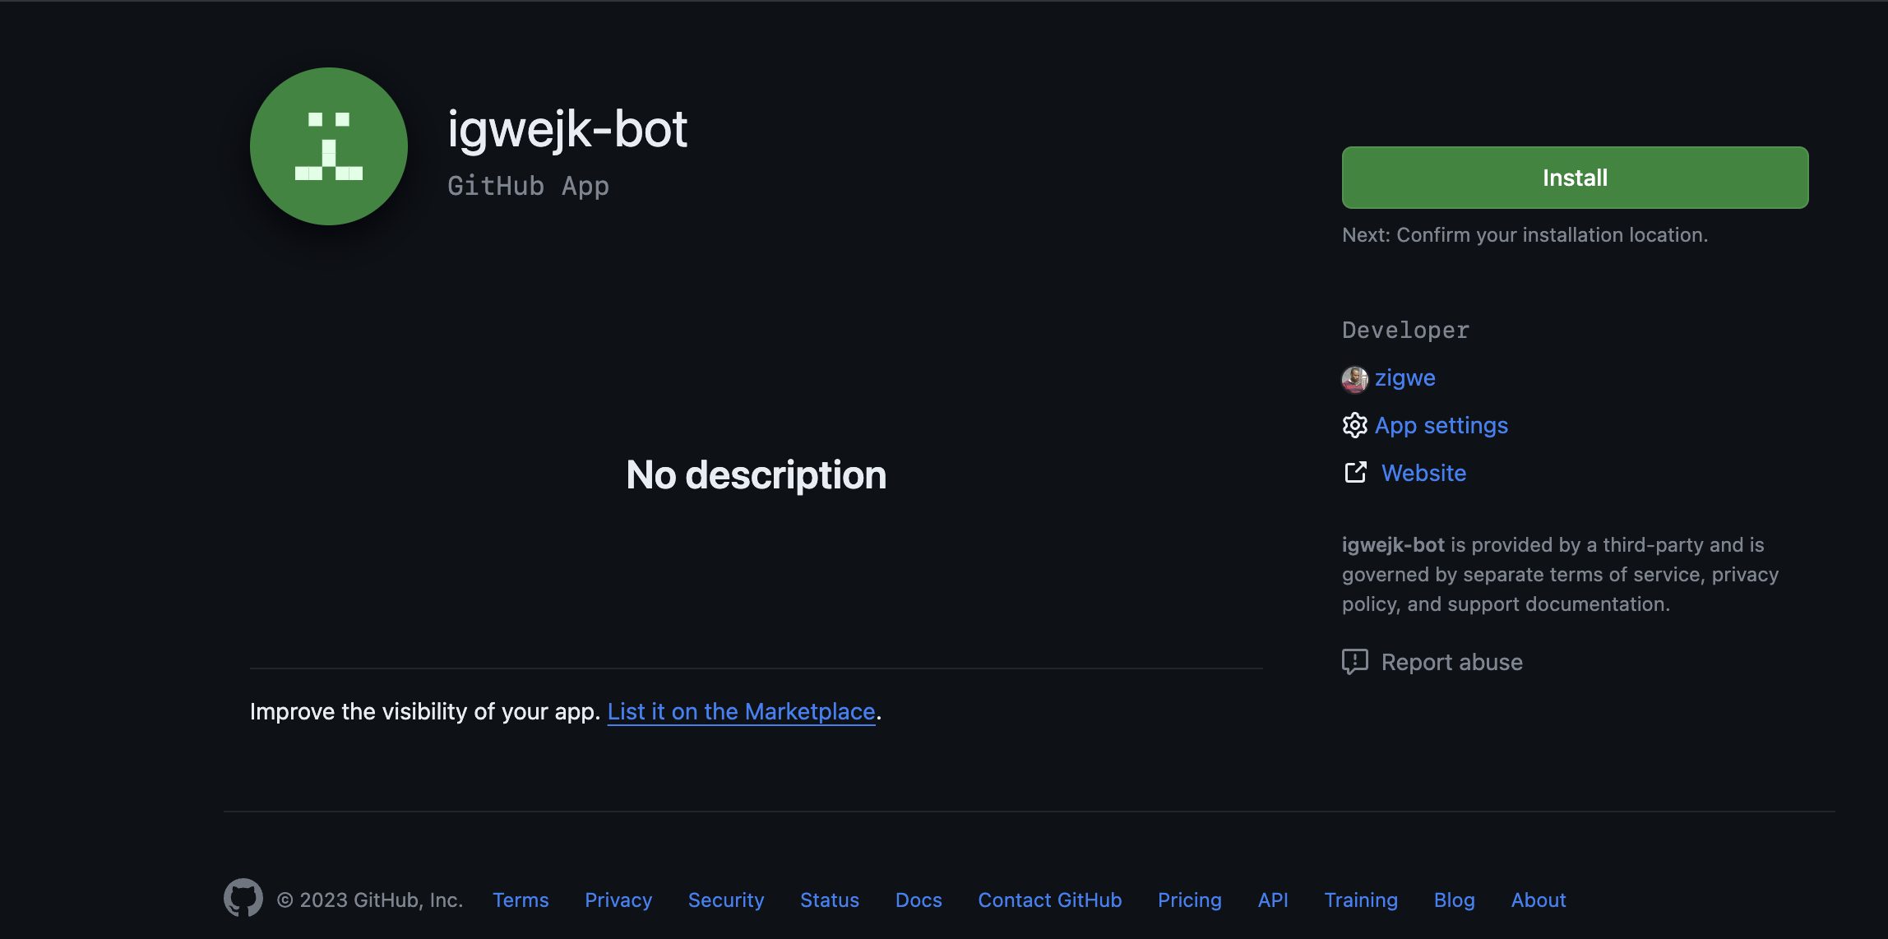This screenshot has height=939, width=1888.
Task: Click 'Next: Confirm your installation location.' text
Action: [x=1525, y=235]
